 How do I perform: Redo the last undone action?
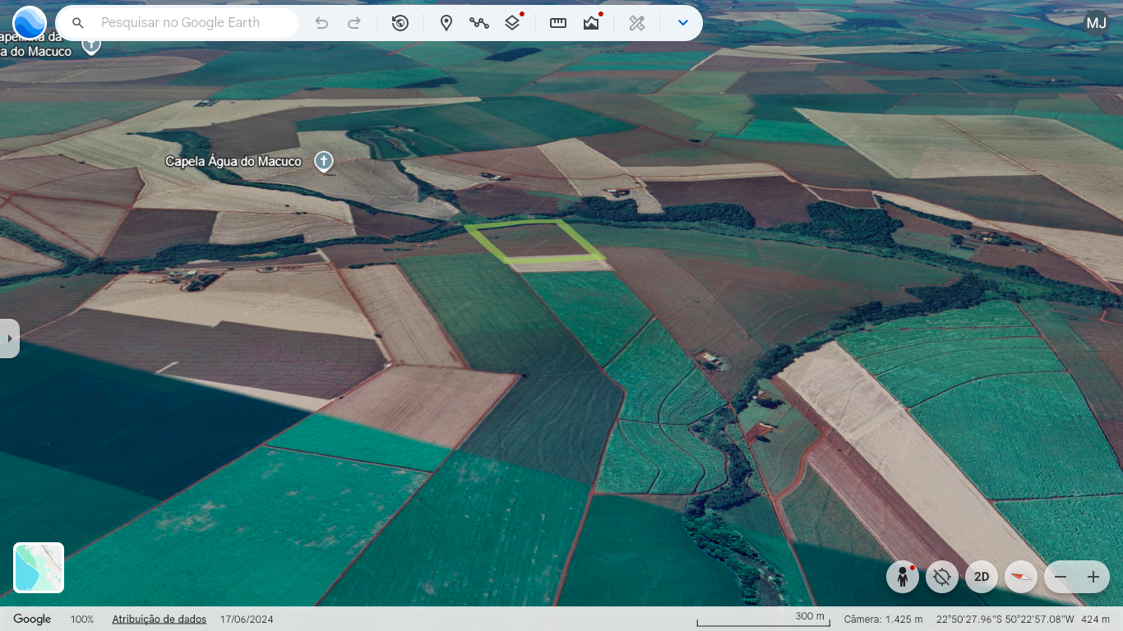pos(354,23)
